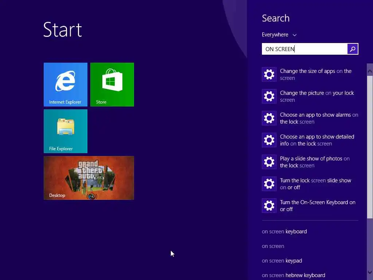The image size is (373, 280).
Task: Click gear icon beside show detailed info result
Action: [269, 140]
